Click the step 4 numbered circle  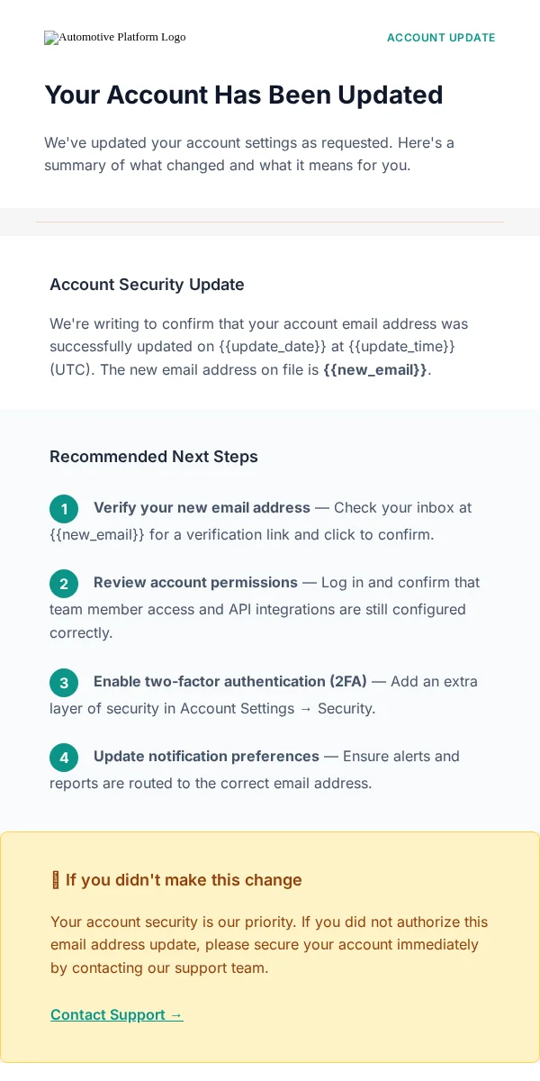pyautogui.click(x=64, y=758)
